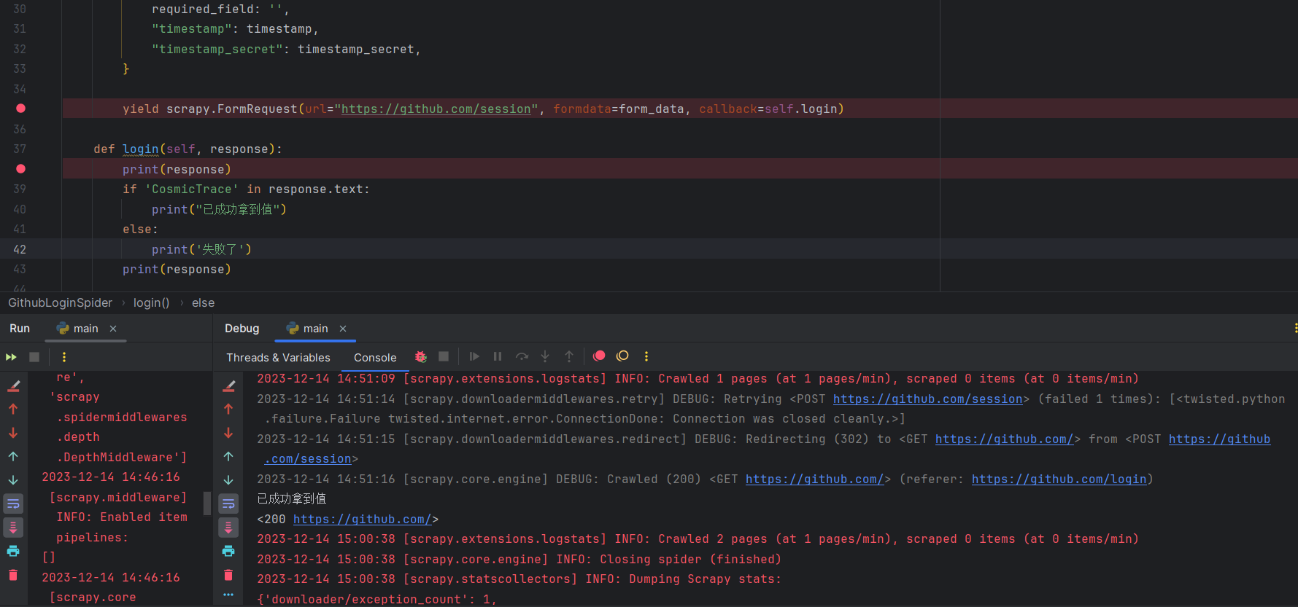
Task: Click the def login method name
Action: pyautogui.click(x=141, y=149)
